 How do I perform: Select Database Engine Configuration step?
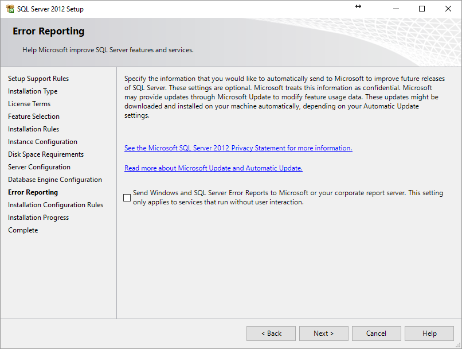coord(55,180)
